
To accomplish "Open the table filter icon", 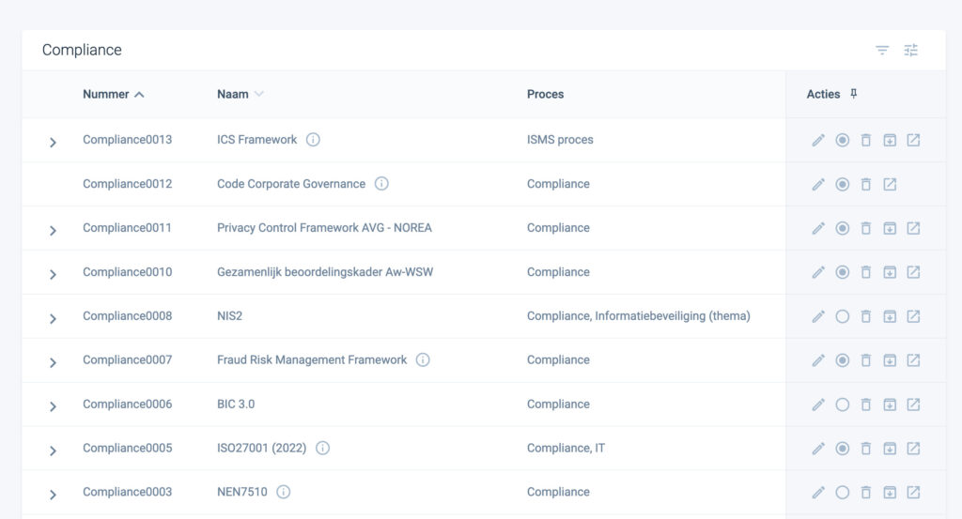I will pos(882,51).
